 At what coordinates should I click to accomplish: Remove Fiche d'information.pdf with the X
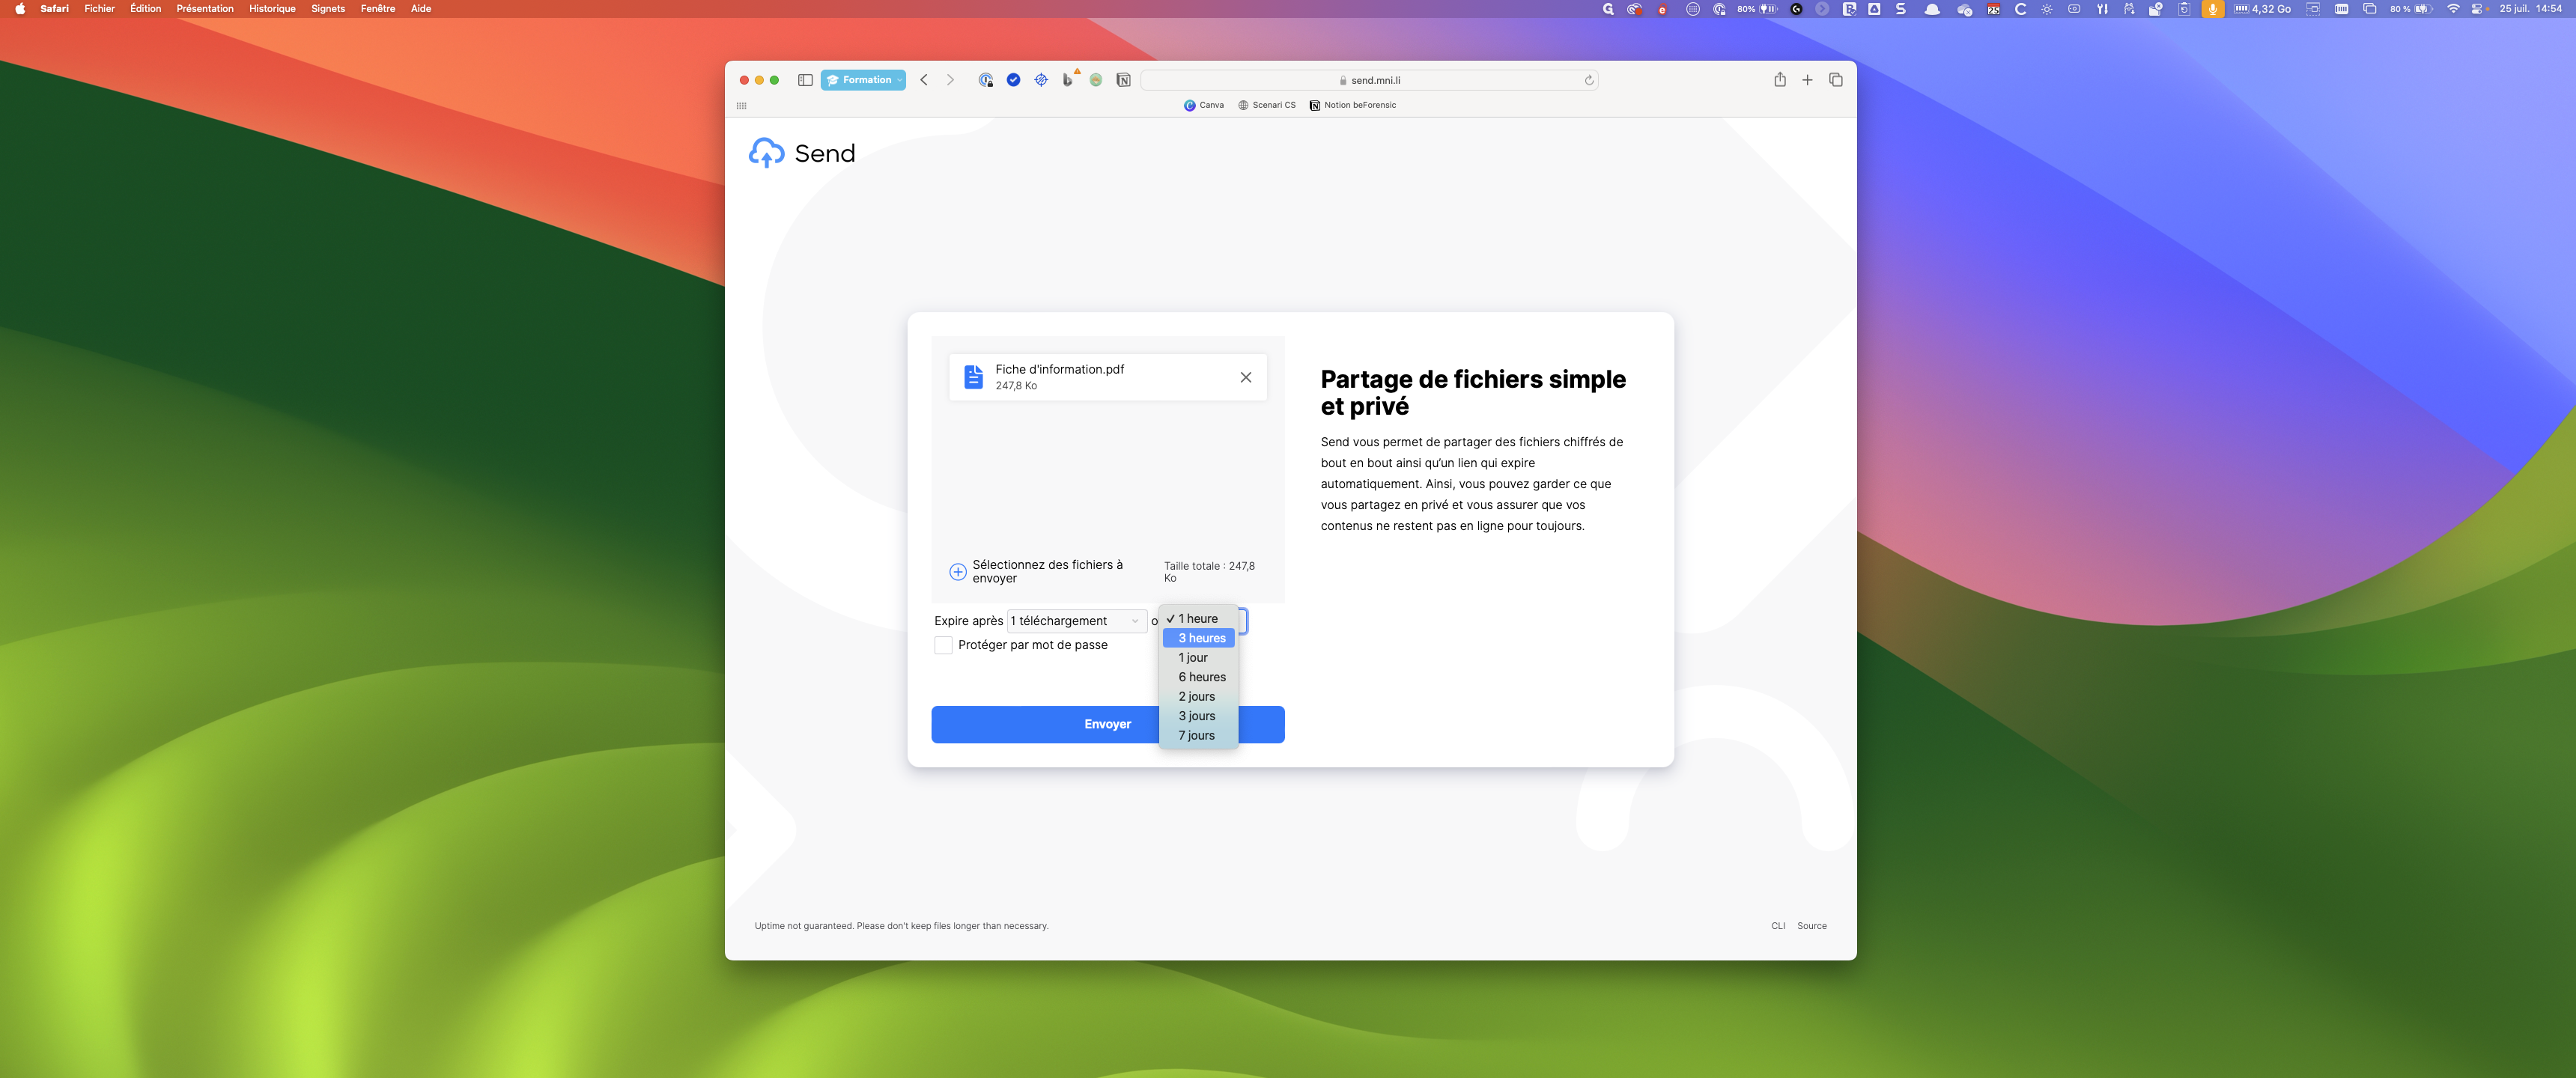1245,377
